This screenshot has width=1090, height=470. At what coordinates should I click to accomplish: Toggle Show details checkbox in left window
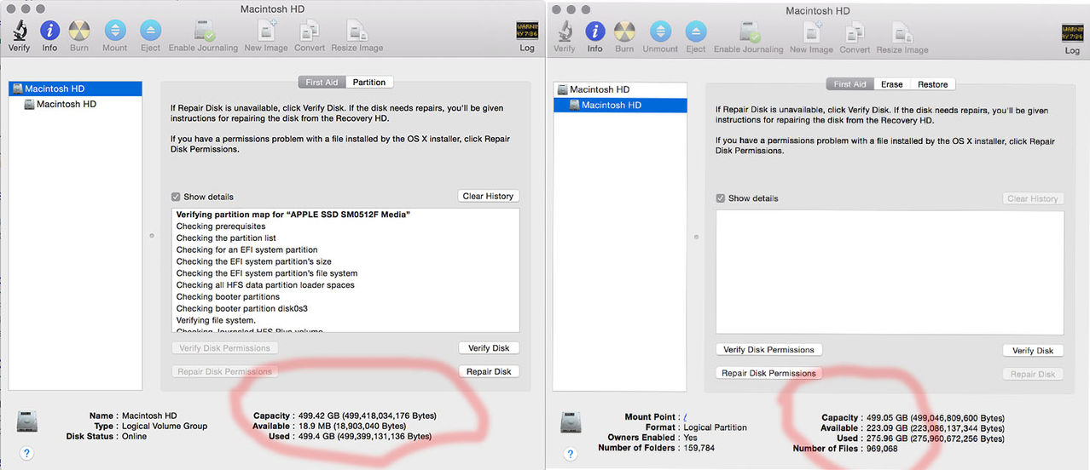(x=176, y=197)
